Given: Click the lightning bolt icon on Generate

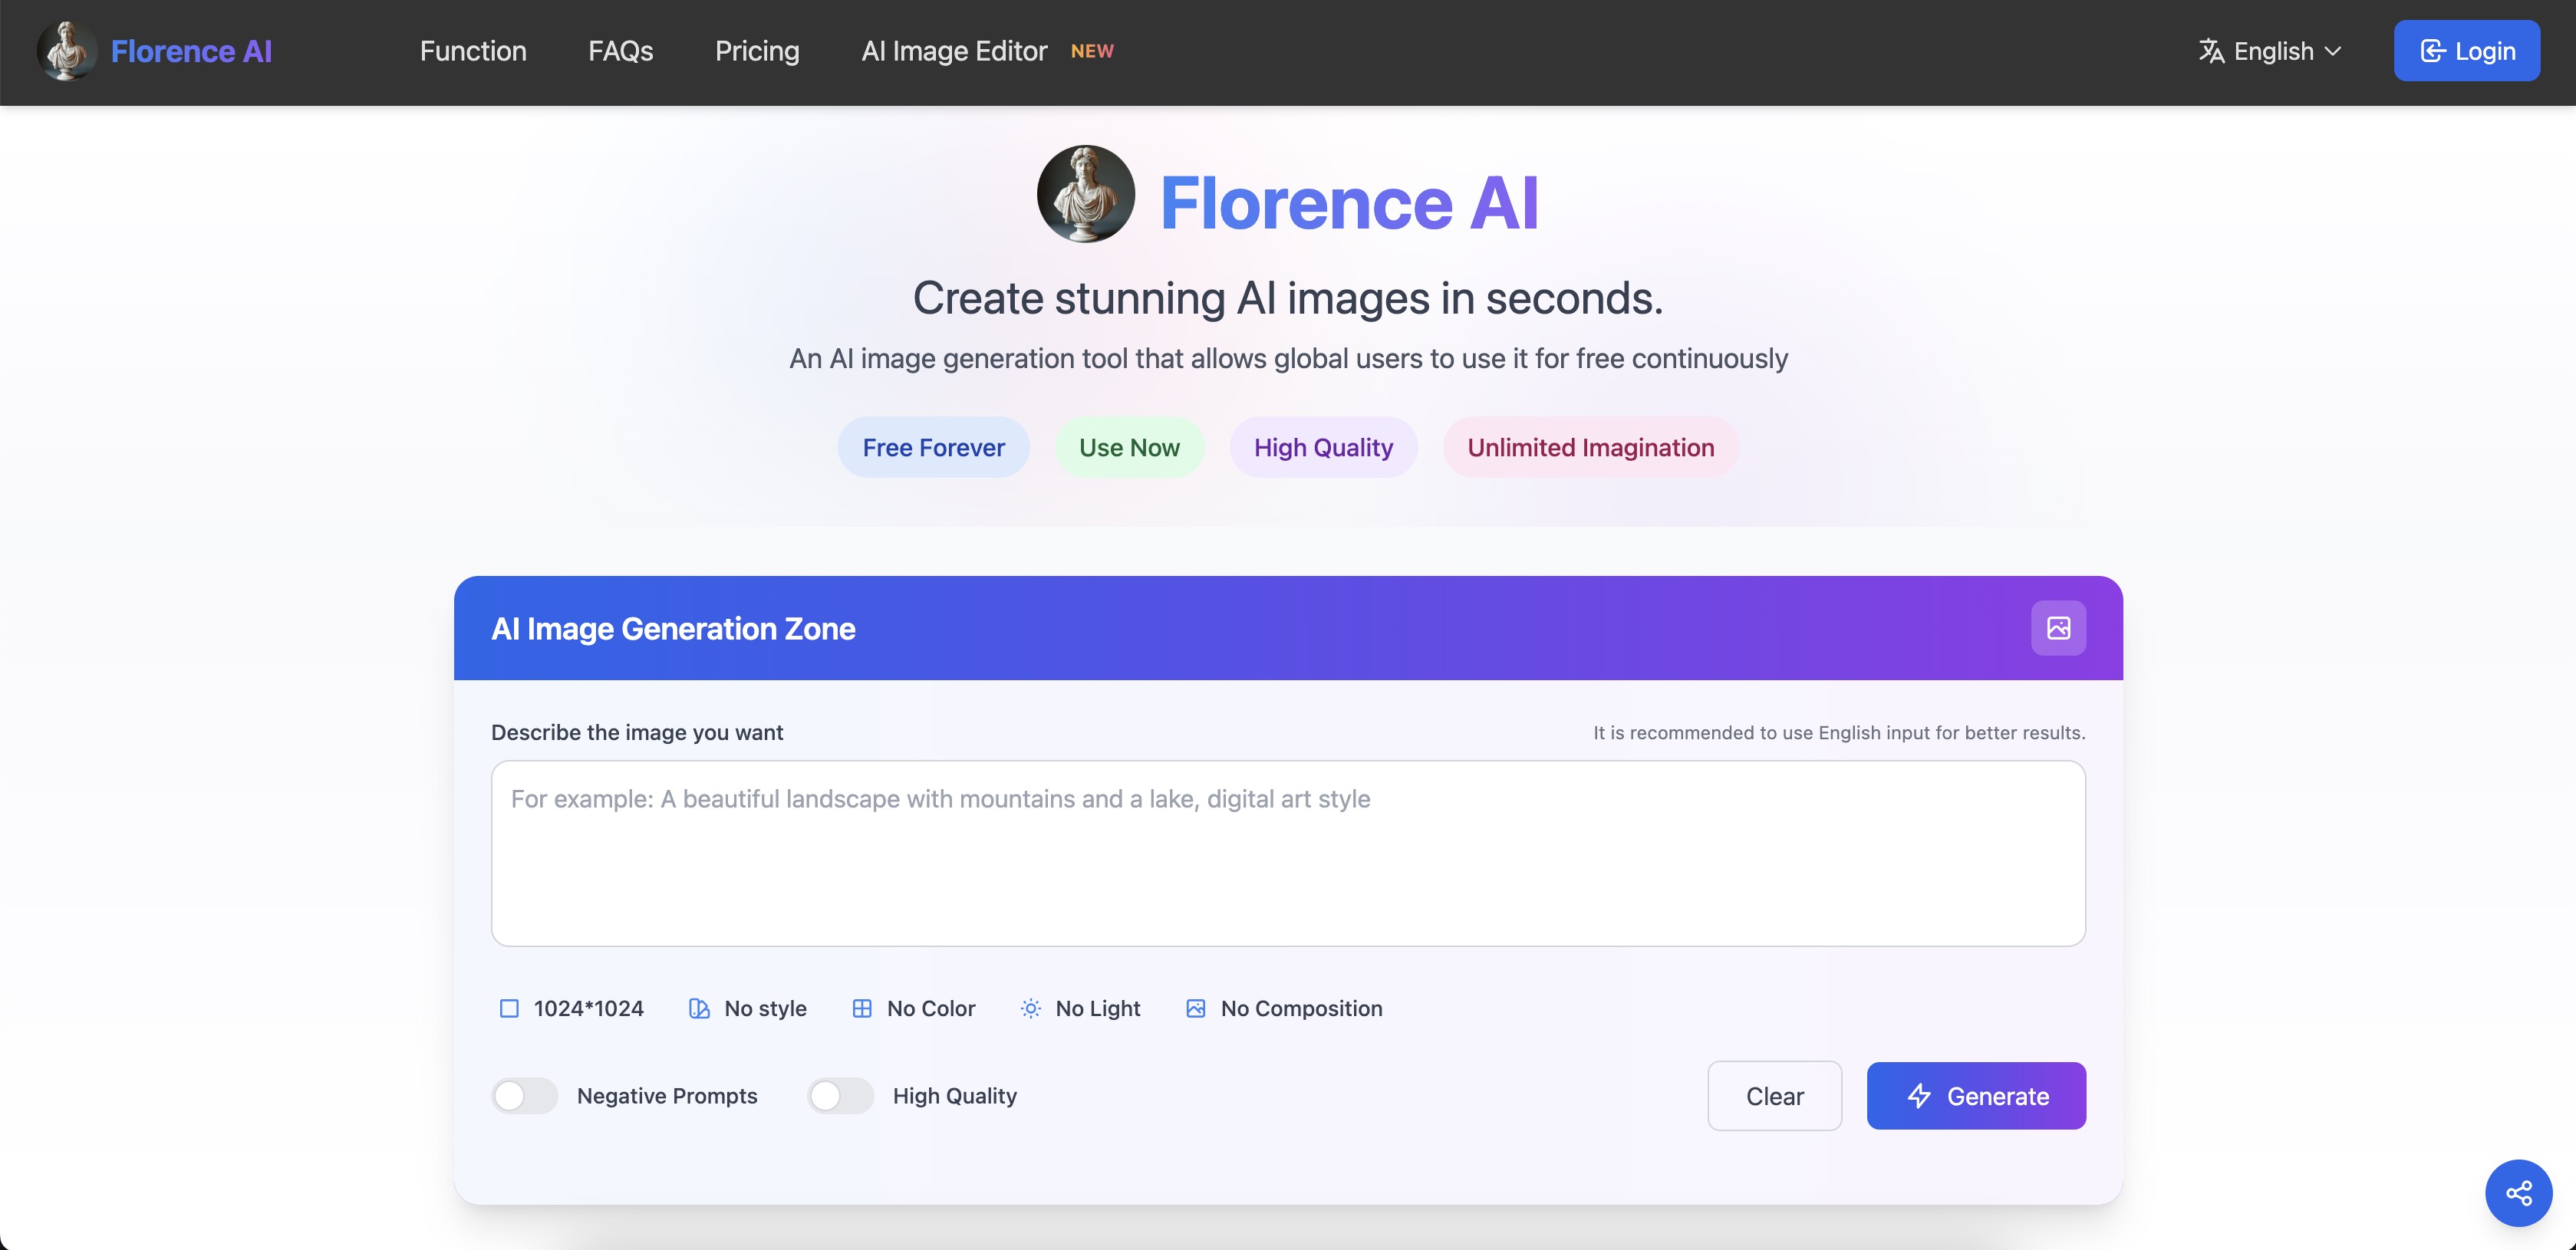Looking at the screenshot, I should point(1919,1096).
